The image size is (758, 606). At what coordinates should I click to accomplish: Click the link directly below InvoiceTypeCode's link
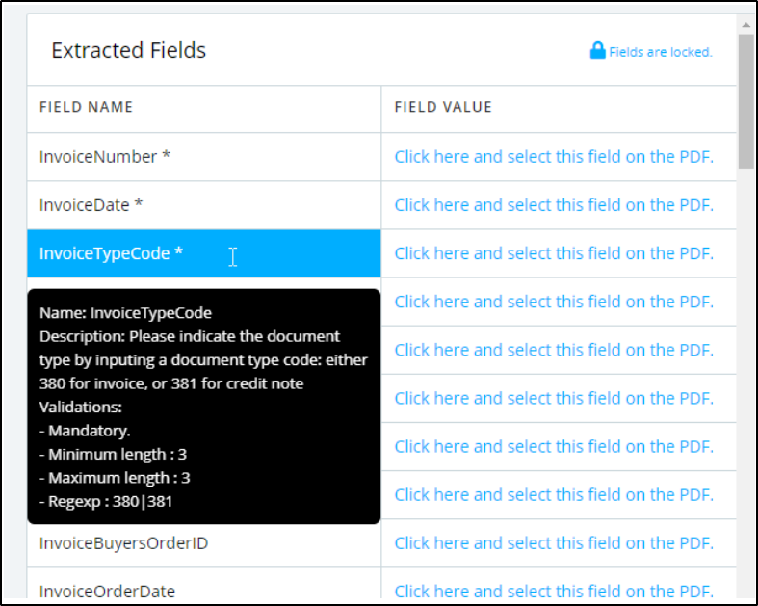tap(554, 302)
